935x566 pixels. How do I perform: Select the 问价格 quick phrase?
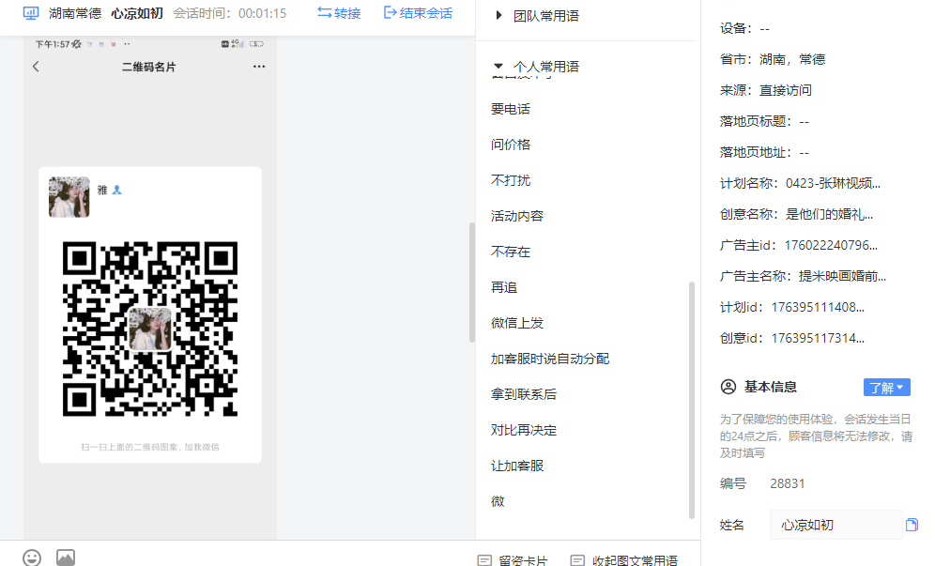click(511, 145)
